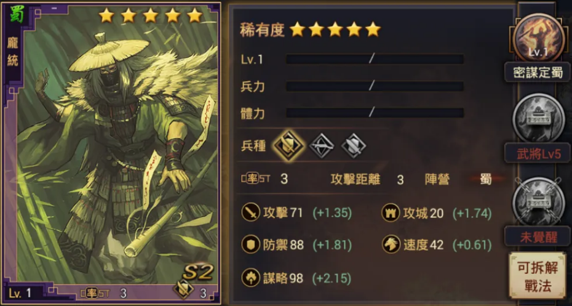
Task: Tap the locked skill slot above 武將Lv5
Action: point(538,118)
